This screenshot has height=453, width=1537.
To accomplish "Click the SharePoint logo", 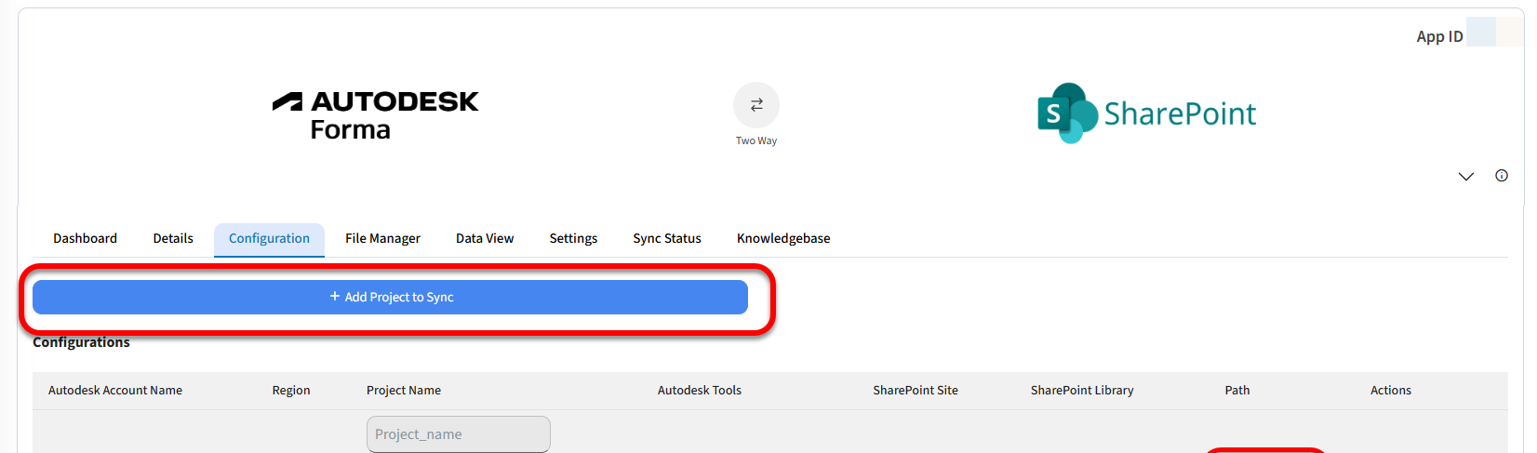I will (x=1146, y=113).
